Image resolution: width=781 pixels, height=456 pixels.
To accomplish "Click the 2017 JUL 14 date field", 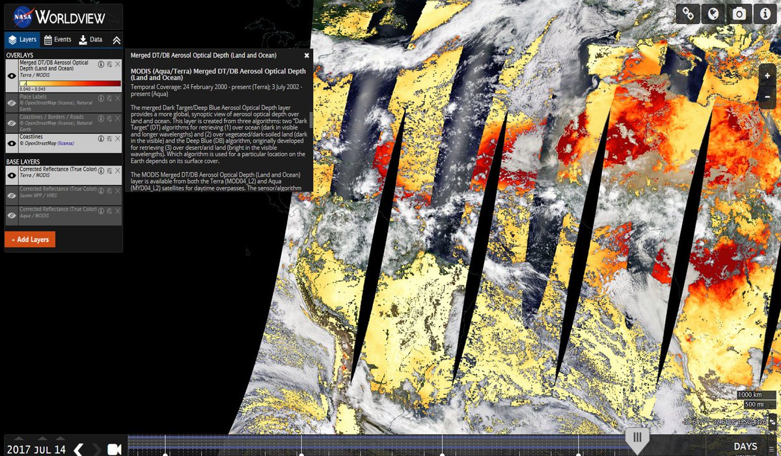I will 36,449.
